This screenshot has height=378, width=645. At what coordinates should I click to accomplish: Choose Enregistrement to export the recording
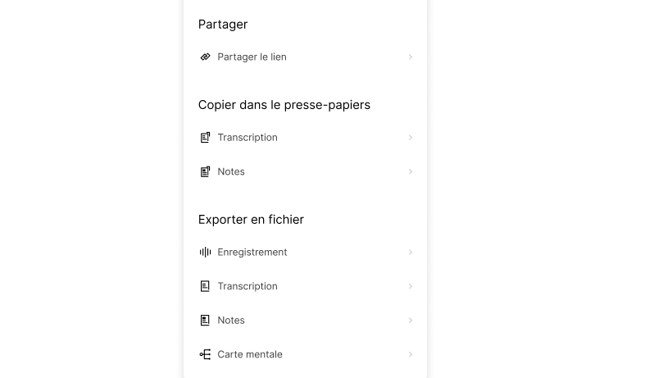coord(252,253)
